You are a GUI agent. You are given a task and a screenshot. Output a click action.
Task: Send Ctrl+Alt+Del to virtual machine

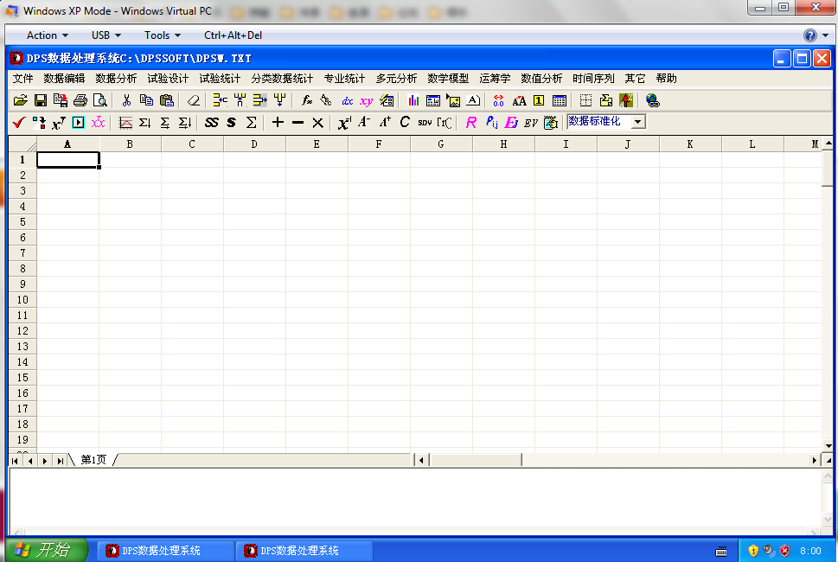pyautogui.click(x=233, y=35)
